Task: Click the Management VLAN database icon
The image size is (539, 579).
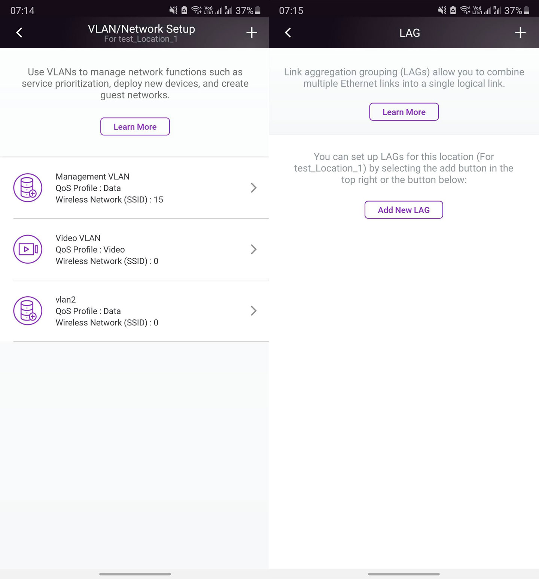Action: (28, 188)
